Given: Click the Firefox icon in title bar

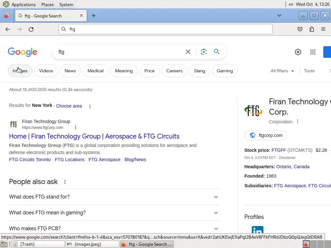Looking at the screenshot, I should (x=6, y=16).
